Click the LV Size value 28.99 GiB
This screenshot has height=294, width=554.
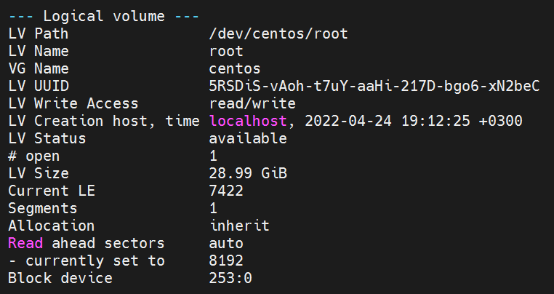248,173
